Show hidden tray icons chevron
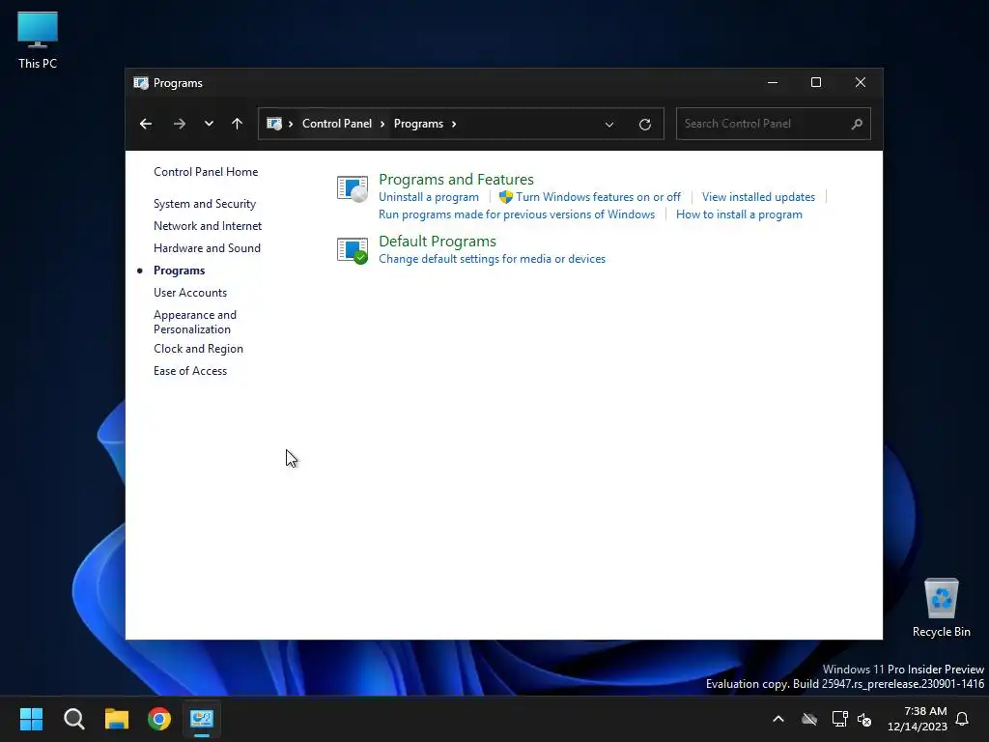The height and width of the screenshot is (742, 989). (778, 719)
